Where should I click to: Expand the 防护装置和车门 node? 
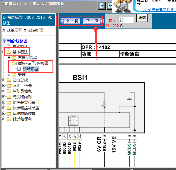[x=4, y=102]
